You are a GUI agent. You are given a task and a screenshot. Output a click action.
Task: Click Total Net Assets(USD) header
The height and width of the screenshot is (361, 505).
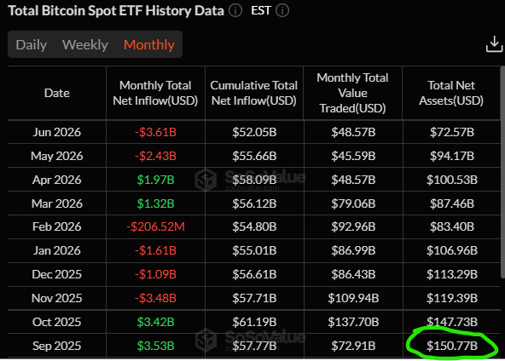tap(451, 93)
